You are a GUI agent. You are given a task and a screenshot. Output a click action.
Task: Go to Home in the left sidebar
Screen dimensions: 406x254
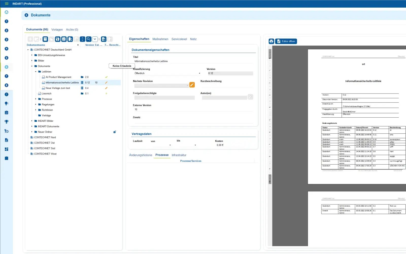click(x=7, y=12)
